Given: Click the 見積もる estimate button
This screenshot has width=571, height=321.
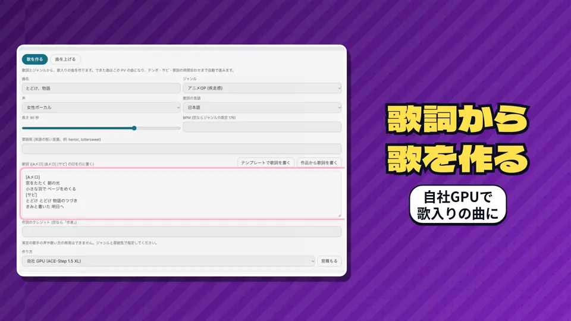Looking at the screenshot, I should [x=329, y=261].
